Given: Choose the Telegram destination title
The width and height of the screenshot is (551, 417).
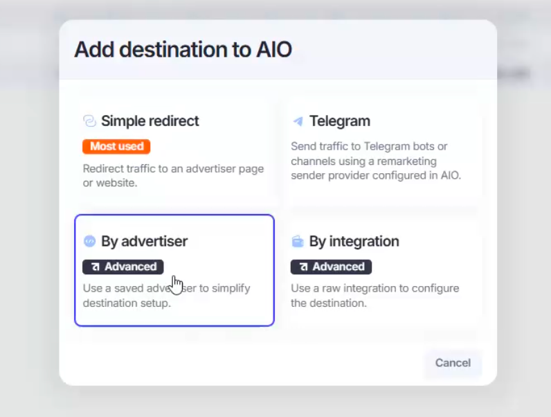Looking at the screenshot, I should [339, 121].
